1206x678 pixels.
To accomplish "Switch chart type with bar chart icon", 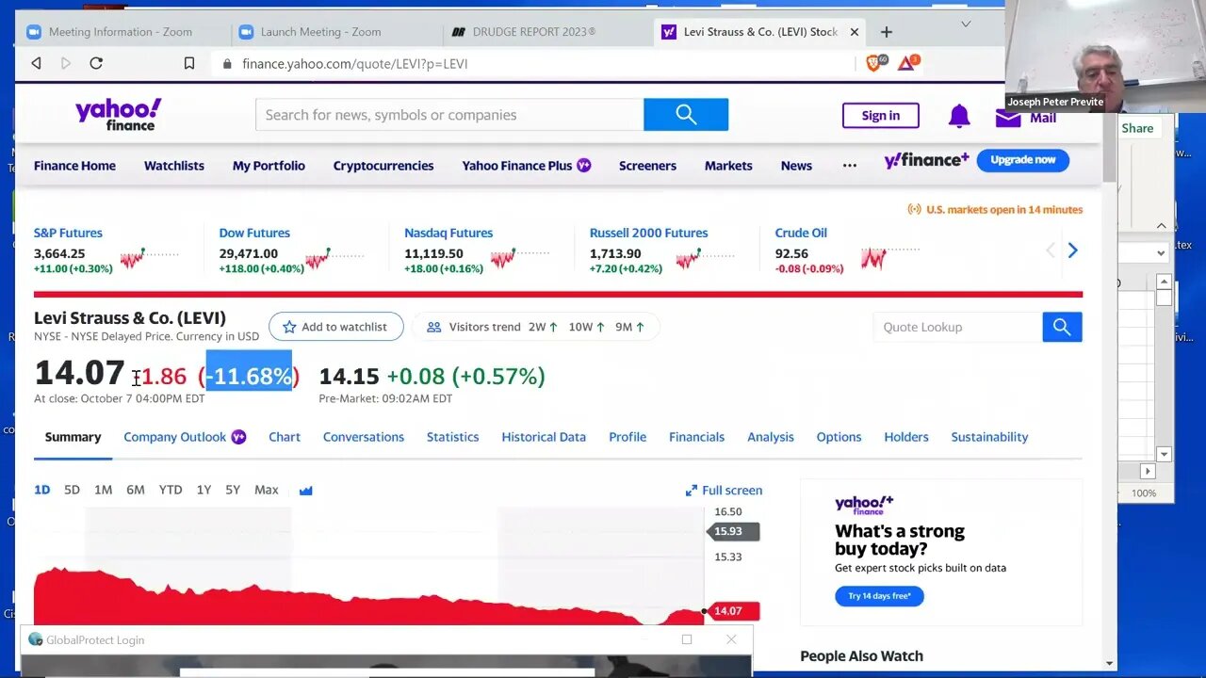I will 305,490.
